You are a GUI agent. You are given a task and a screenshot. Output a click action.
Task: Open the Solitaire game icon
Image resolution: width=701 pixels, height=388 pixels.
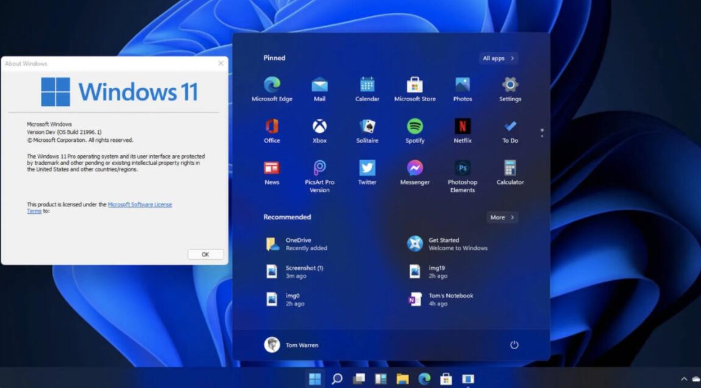[x=367, y=127]
